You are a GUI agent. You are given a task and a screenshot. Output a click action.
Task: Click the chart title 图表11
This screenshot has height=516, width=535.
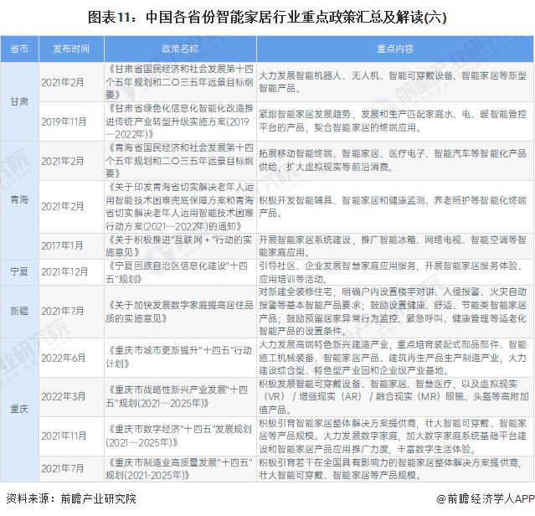[x=267, y=18]
